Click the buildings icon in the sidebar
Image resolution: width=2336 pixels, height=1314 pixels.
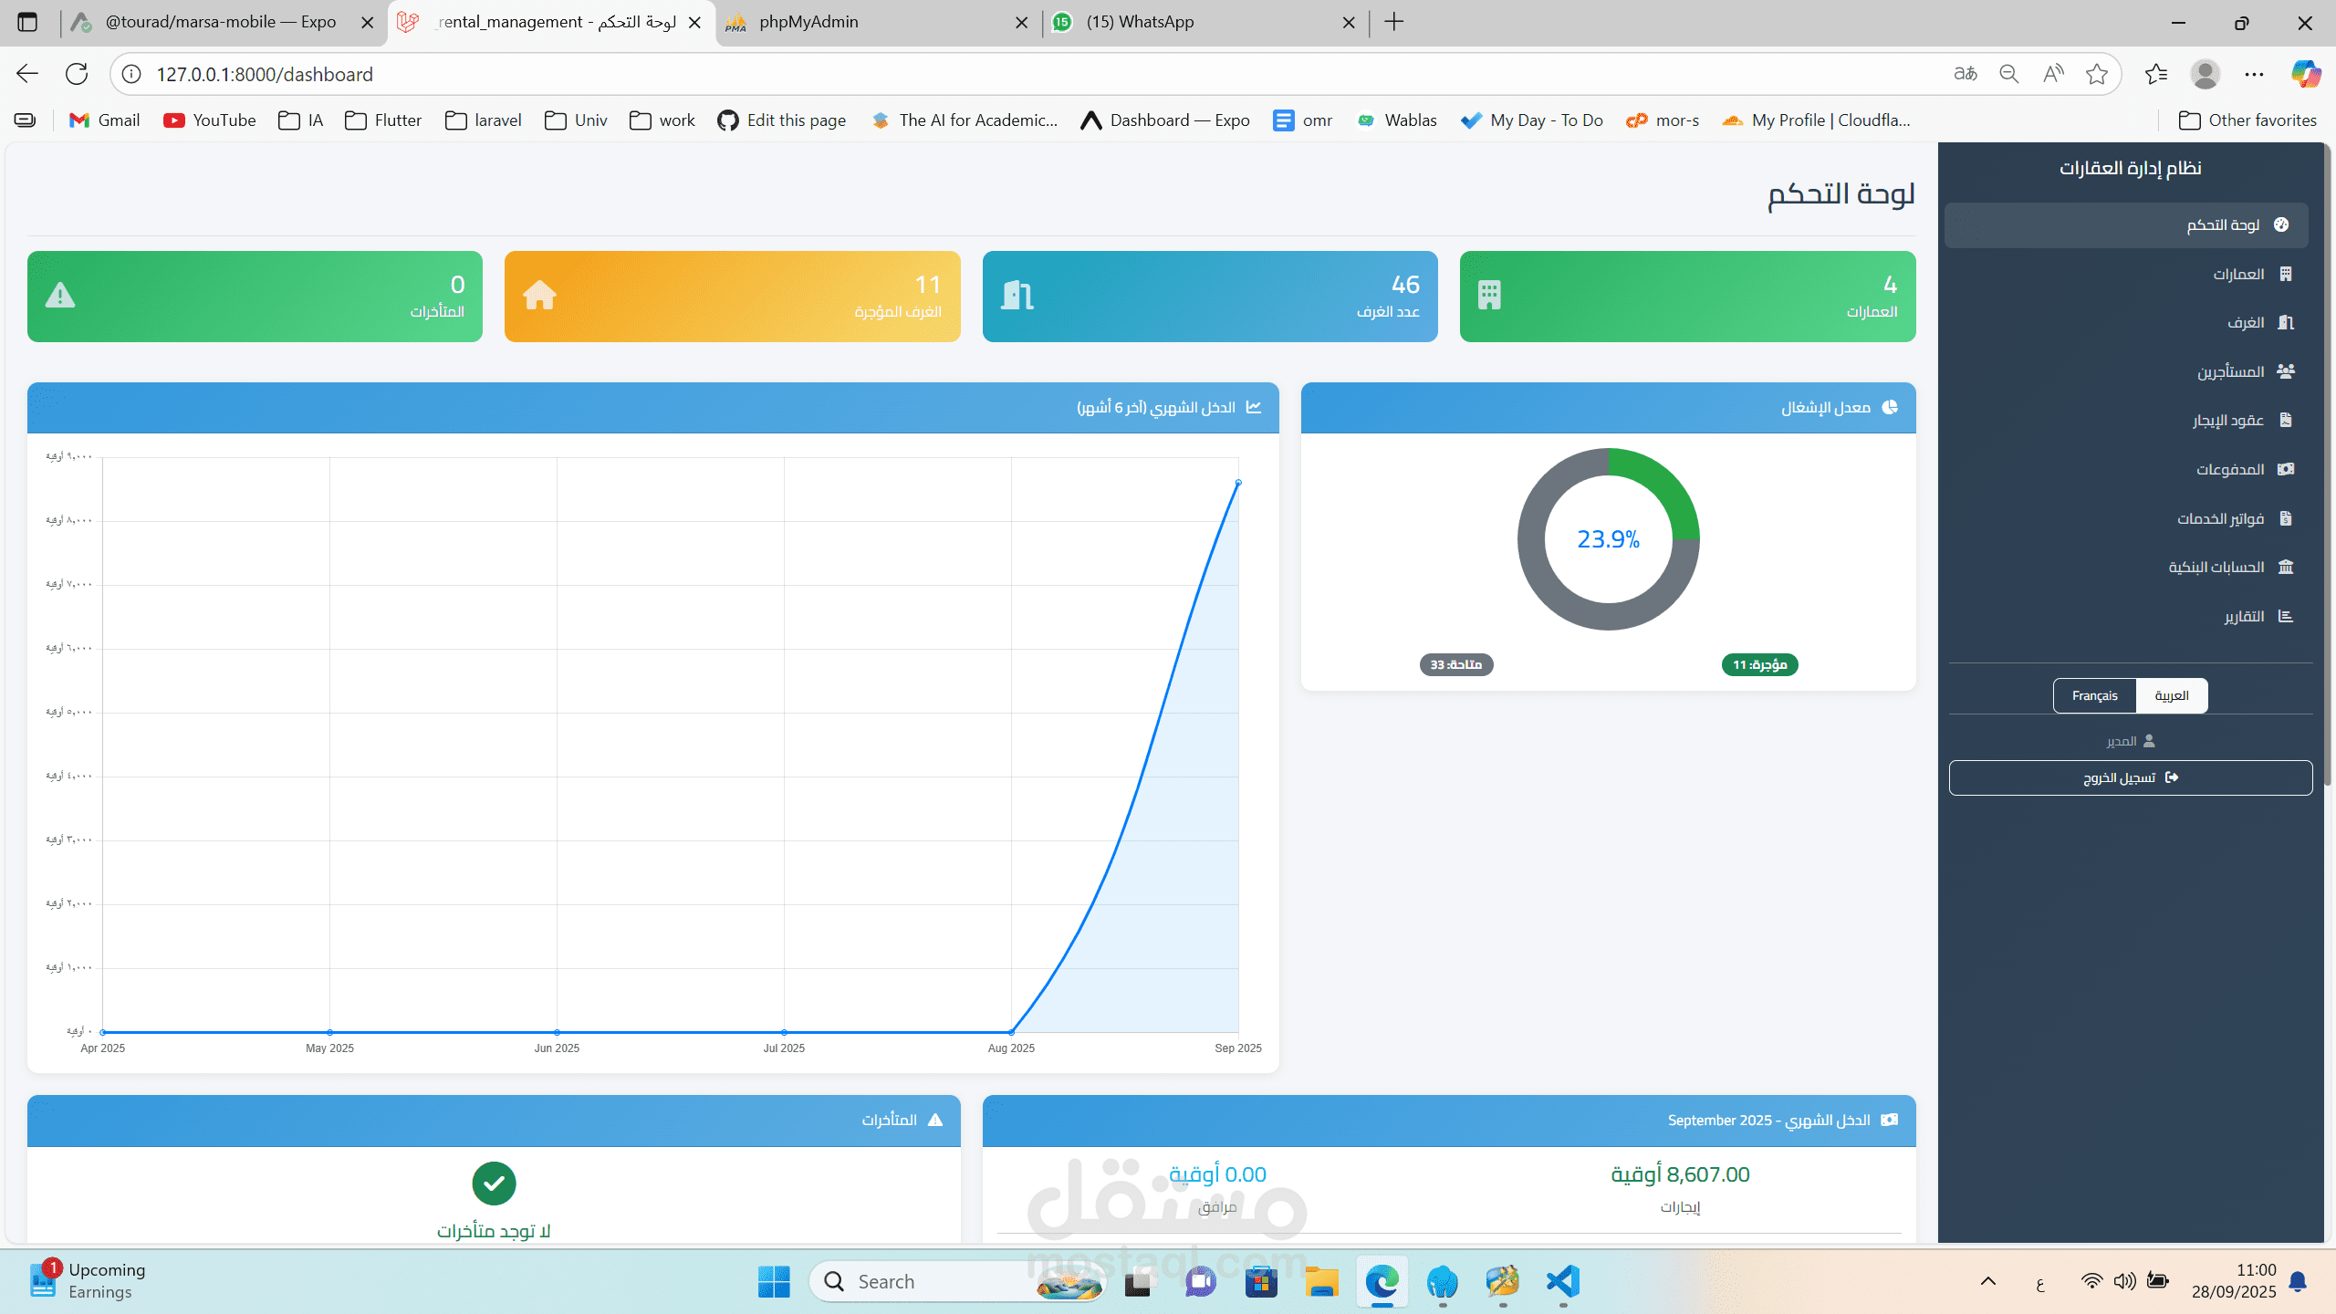tap(2285, 274)
